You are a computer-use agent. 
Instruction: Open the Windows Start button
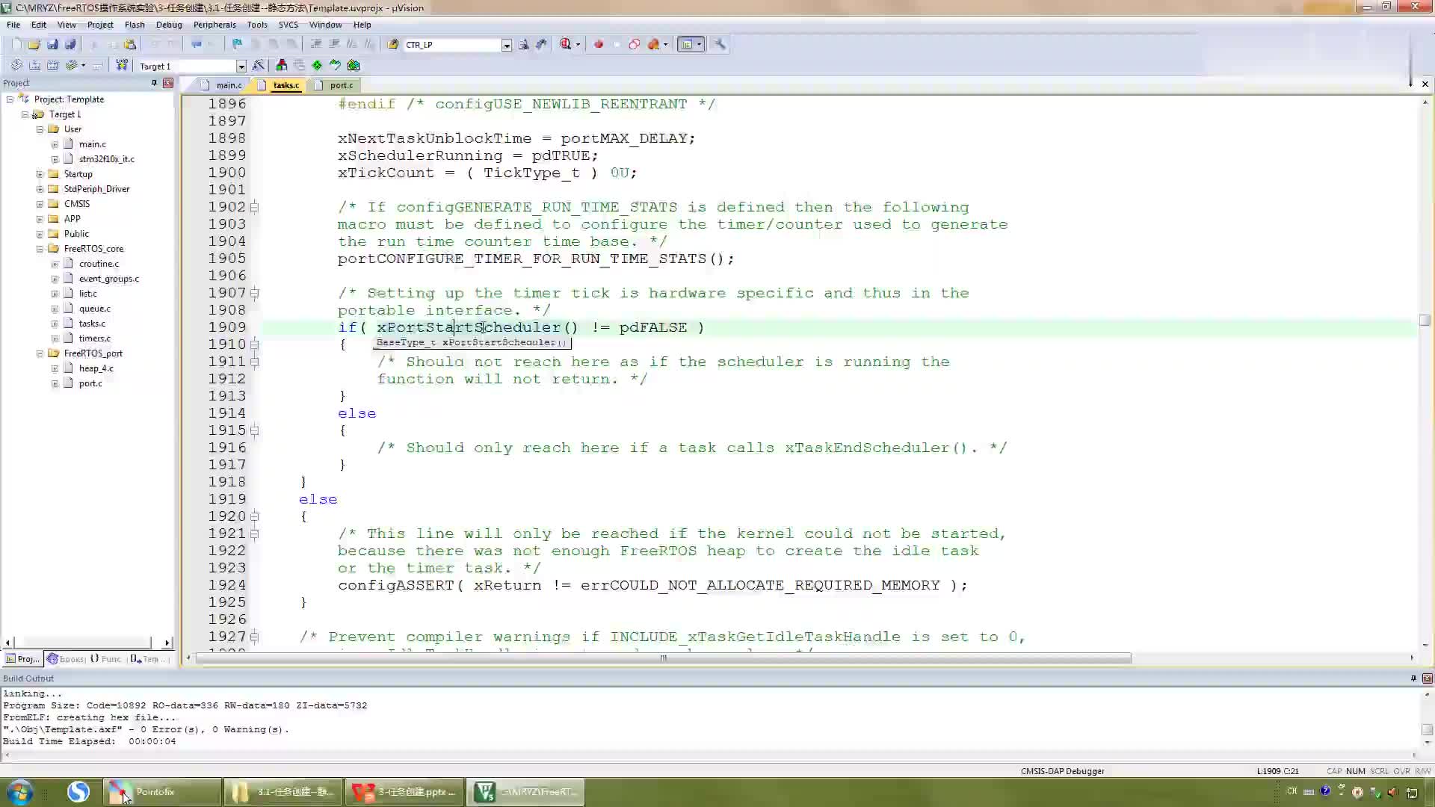click(x=19, y=791)
